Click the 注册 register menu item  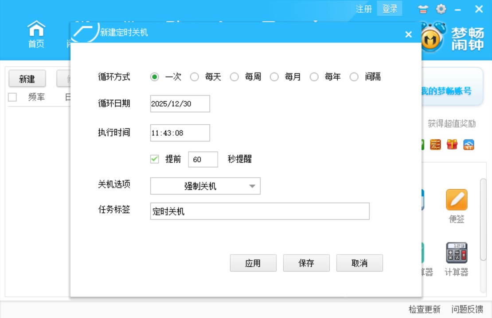pos(364,9)
